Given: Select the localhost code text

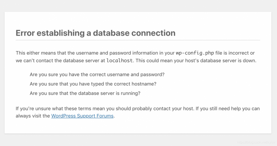Looking at the screenshot, I should [x=119, y=61].
